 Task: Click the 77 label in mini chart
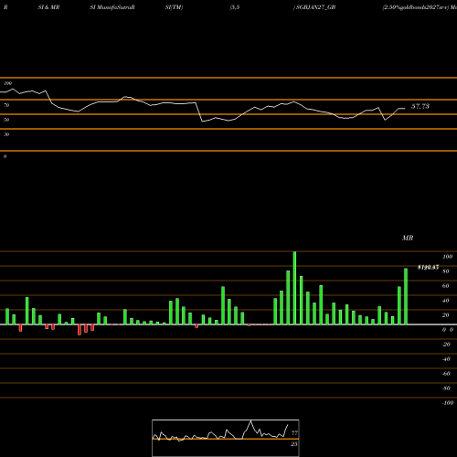(x=294, y=433)
